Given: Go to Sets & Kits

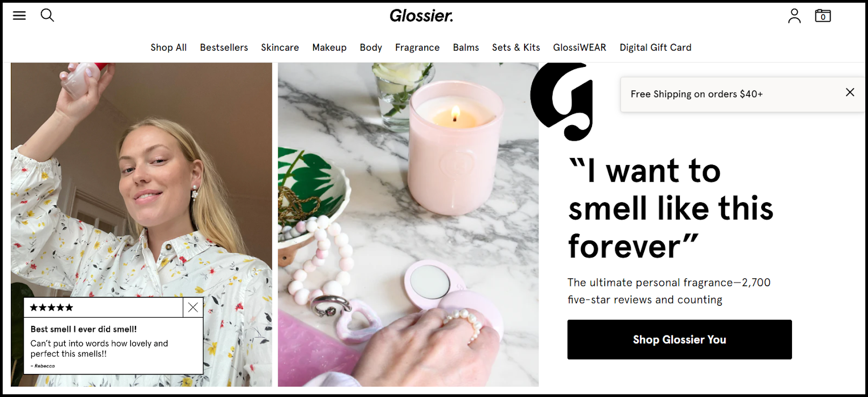Looking at the screenshot, I should (516, 47).
